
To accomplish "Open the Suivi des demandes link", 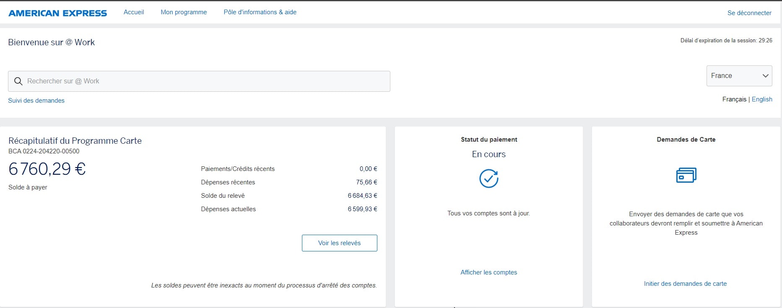I will pyautogui.click(x=36, y=101).
